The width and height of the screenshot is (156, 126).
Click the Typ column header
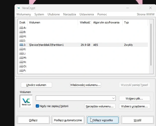(135, 22)
